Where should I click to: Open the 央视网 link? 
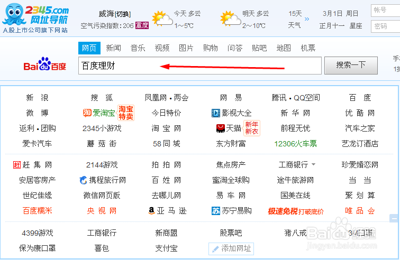click(x=102, y=211)
